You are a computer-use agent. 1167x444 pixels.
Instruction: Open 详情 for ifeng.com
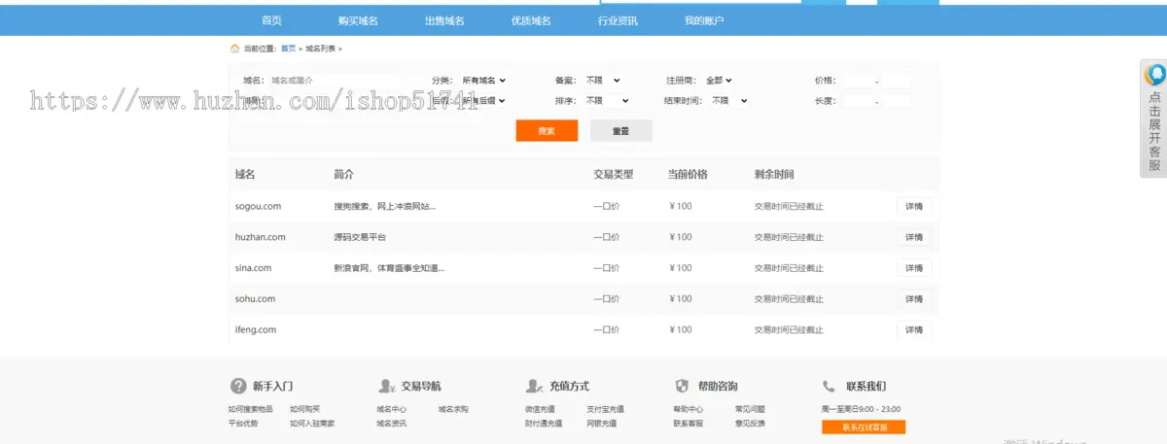(x=913, y=330)
